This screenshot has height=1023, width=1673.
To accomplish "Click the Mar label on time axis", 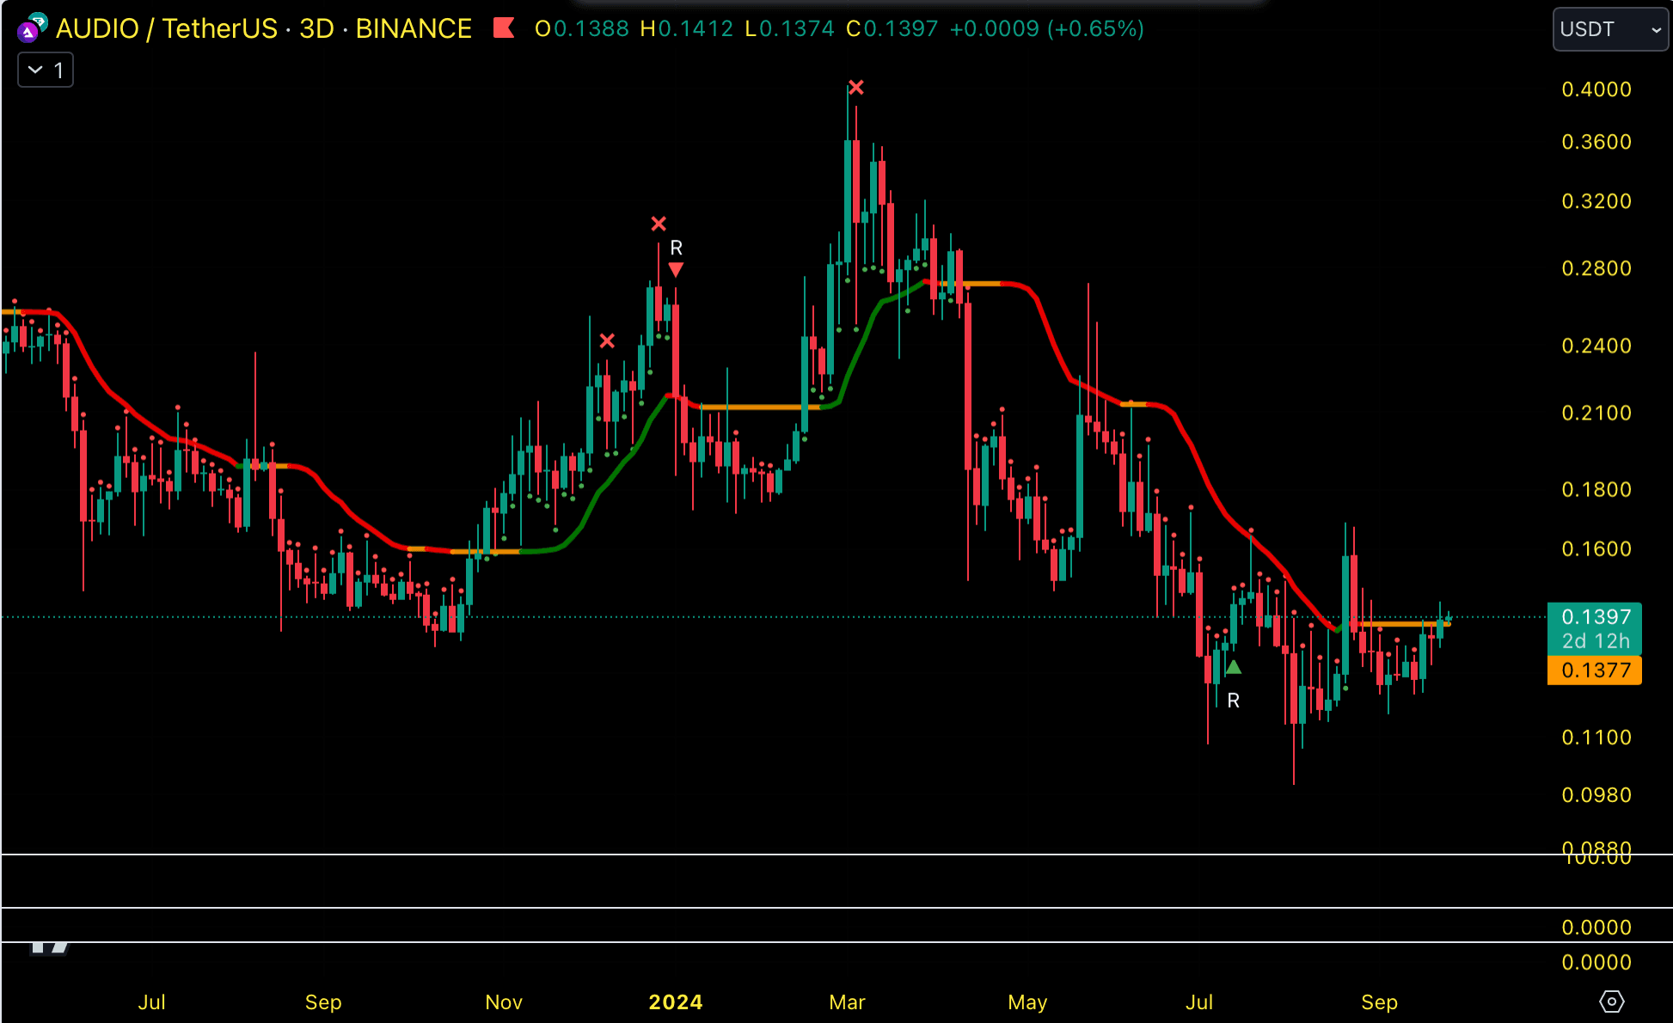I will 847,1002.
